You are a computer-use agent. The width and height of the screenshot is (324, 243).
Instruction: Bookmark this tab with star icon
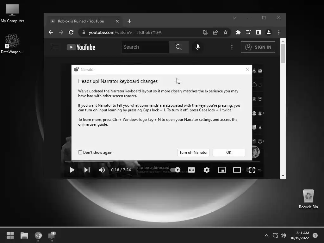point(226,33)
